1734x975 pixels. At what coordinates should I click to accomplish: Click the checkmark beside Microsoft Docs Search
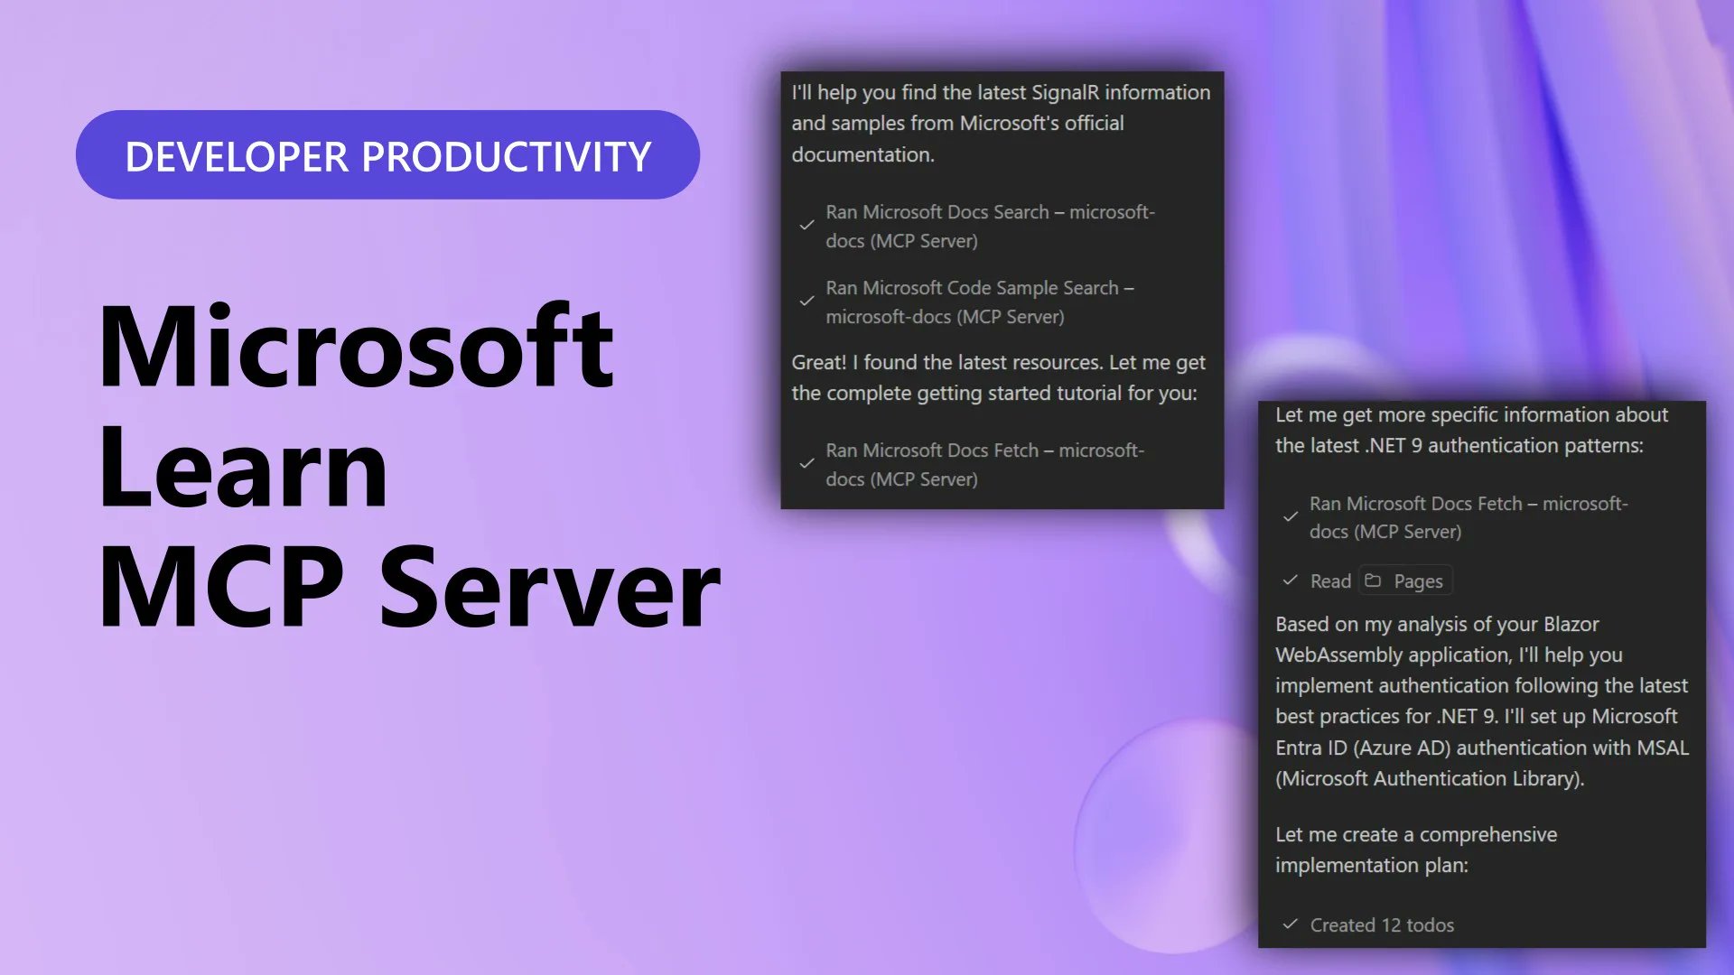806,227
